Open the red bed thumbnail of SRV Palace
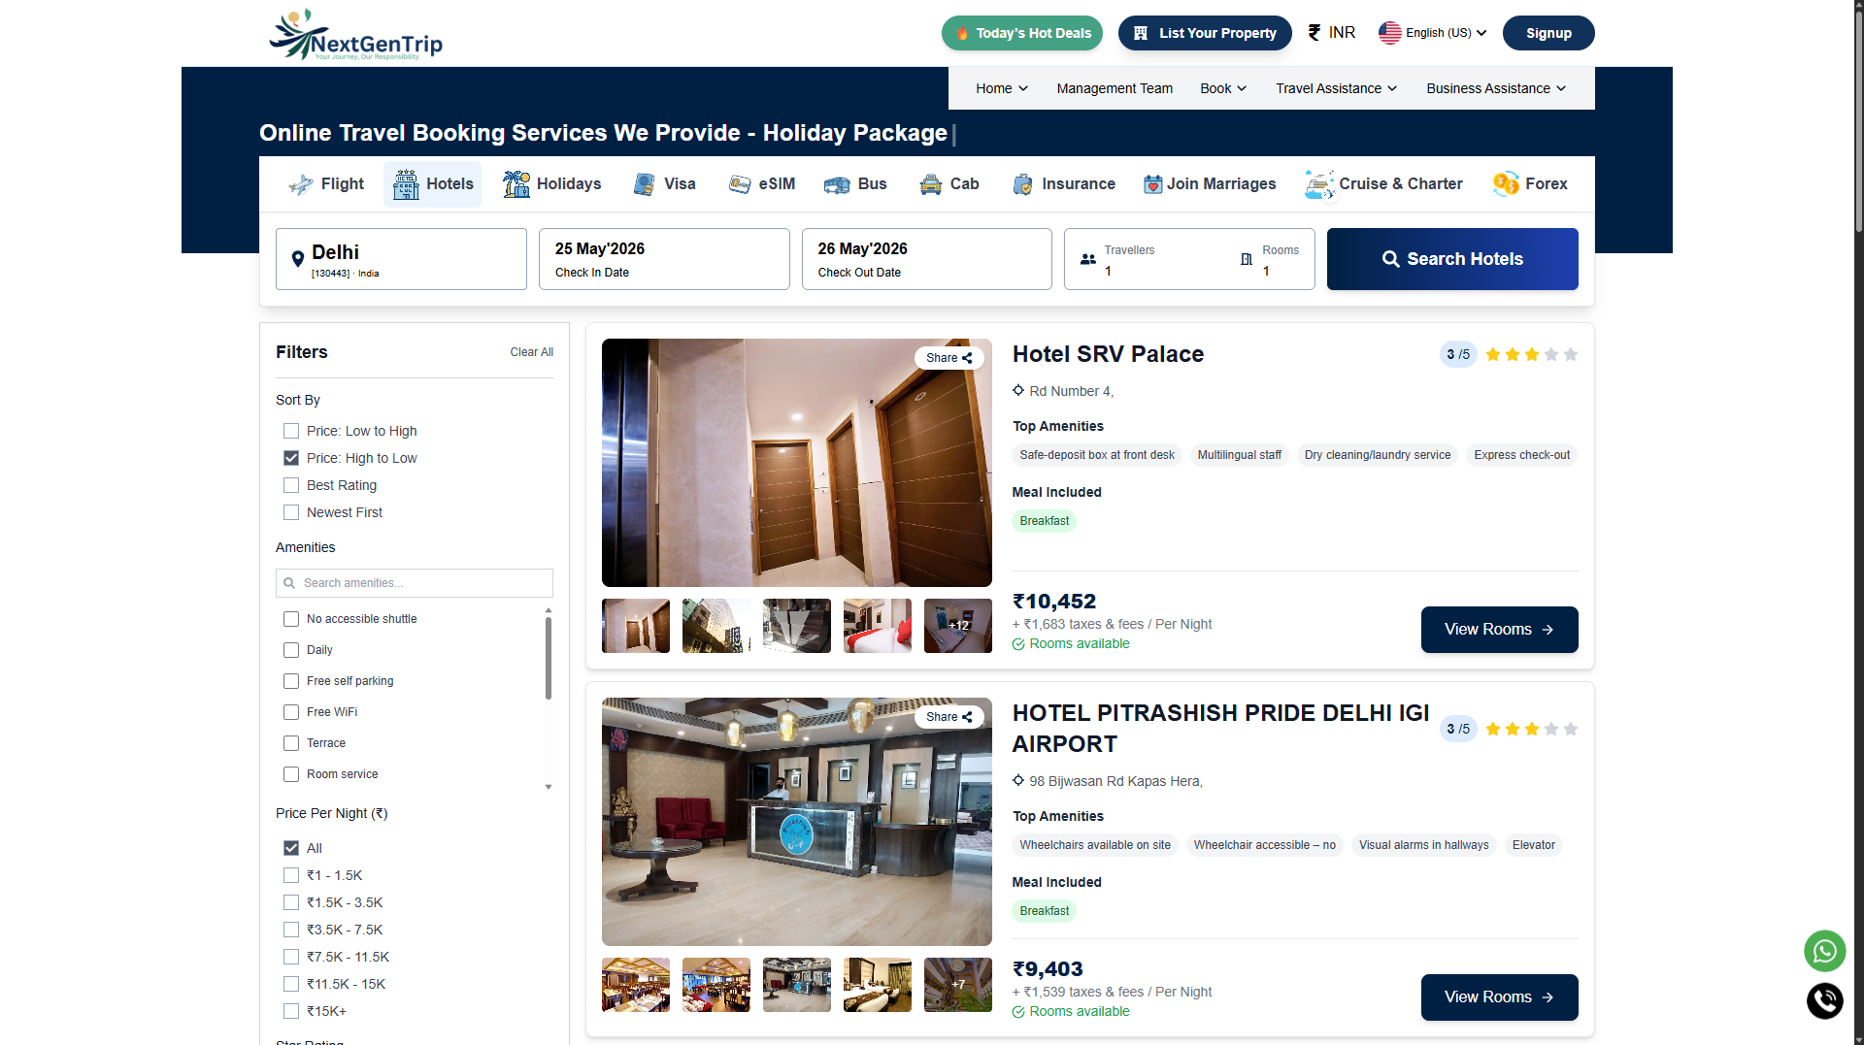 point(878,626)
